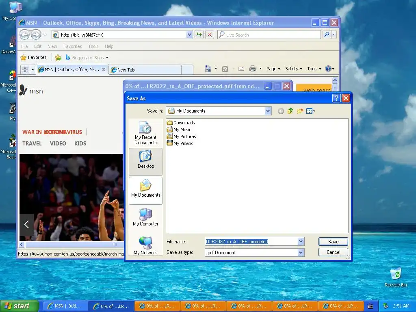Click the Stop loading red X button
The image size is (416, 312).
pos(209,35)
